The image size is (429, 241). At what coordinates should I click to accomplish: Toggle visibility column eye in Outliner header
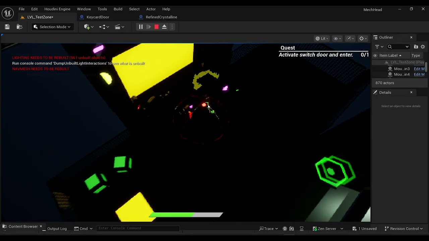click(x=375, y=56)
